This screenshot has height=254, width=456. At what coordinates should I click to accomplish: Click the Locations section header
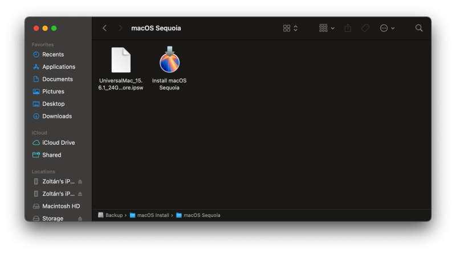[43, 171]
